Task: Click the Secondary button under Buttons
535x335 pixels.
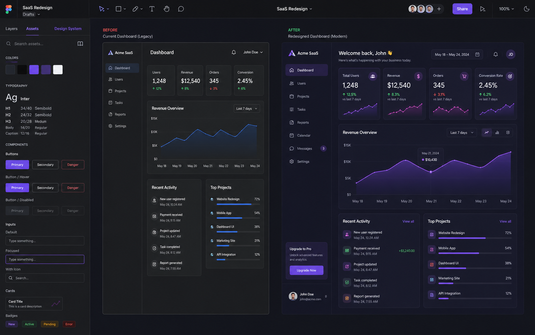Action: pos(45,165)
